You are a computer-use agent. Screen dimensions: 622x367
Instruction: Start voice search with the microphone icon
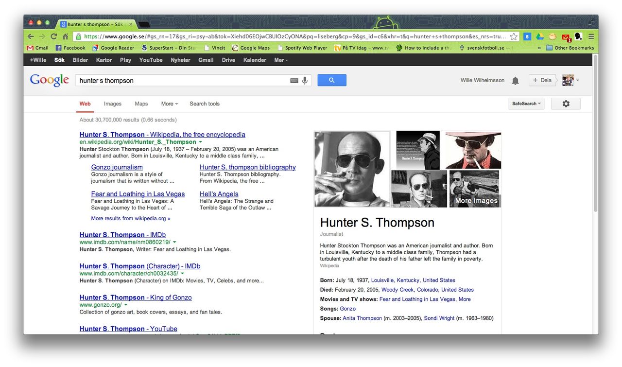point(305,81)
